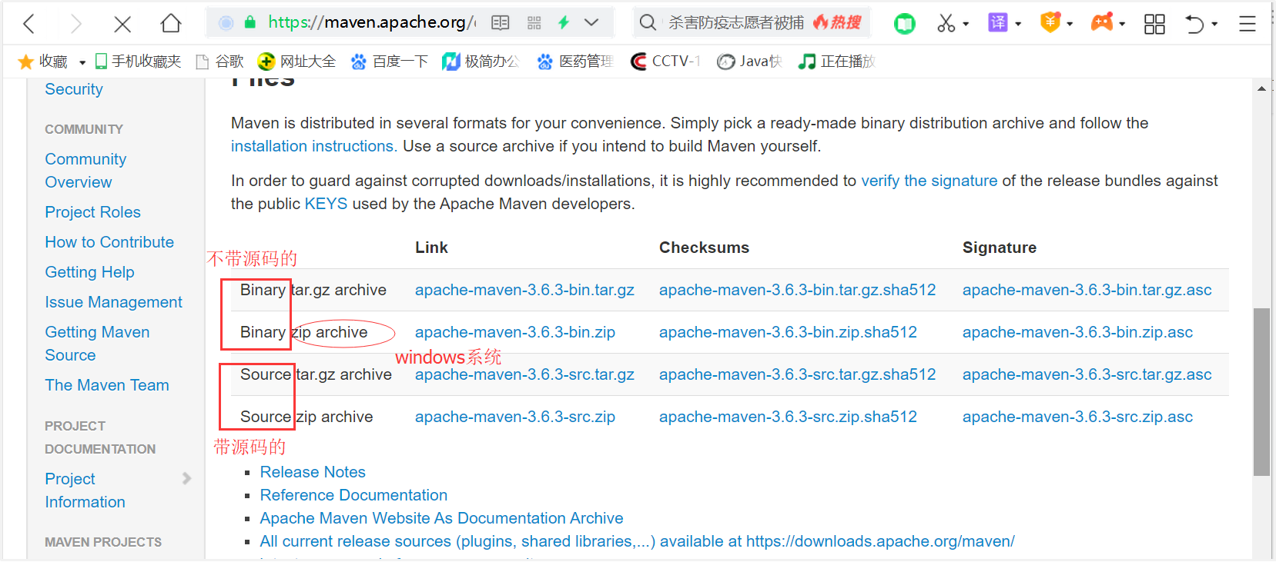The height and width of the screenshot is (562, 1276).
Task: Expand the shield icon dropdown arrow
Action: tap(1070, 24)
